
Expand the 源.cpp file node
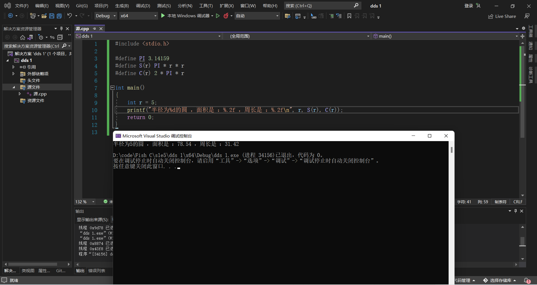tap(20, 94)
